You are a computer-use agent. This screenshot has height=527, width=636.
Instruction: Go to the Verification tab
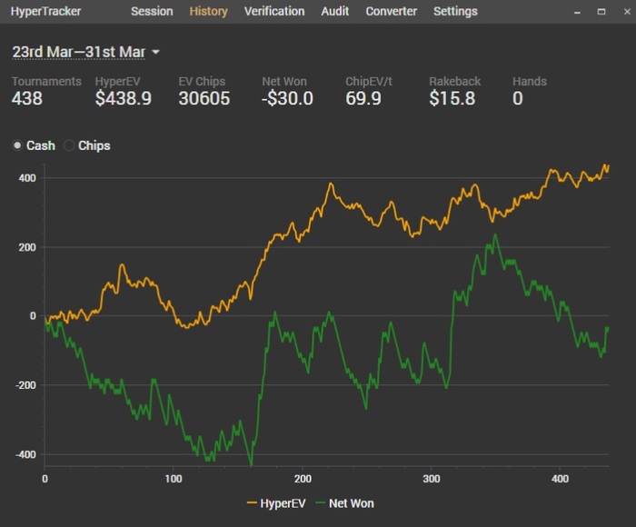pos(274,12)
